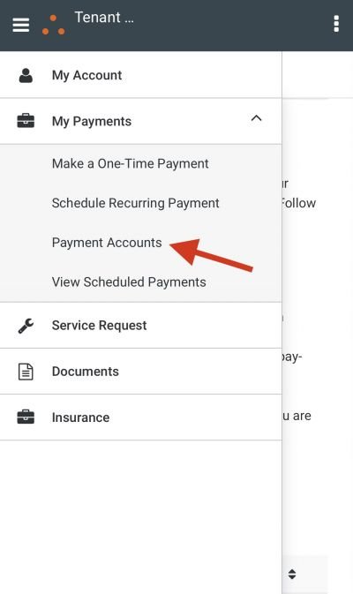
Task: Click the document icon beside Documents
Action: tap(26, 372)
